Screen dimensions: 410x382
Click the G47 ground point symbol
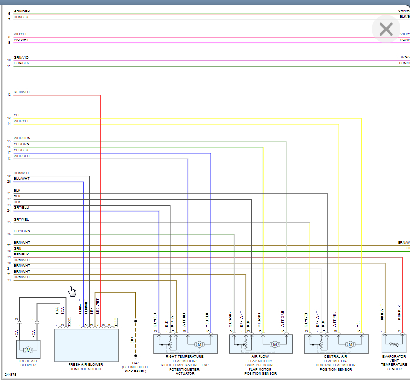tap(136, 356)
